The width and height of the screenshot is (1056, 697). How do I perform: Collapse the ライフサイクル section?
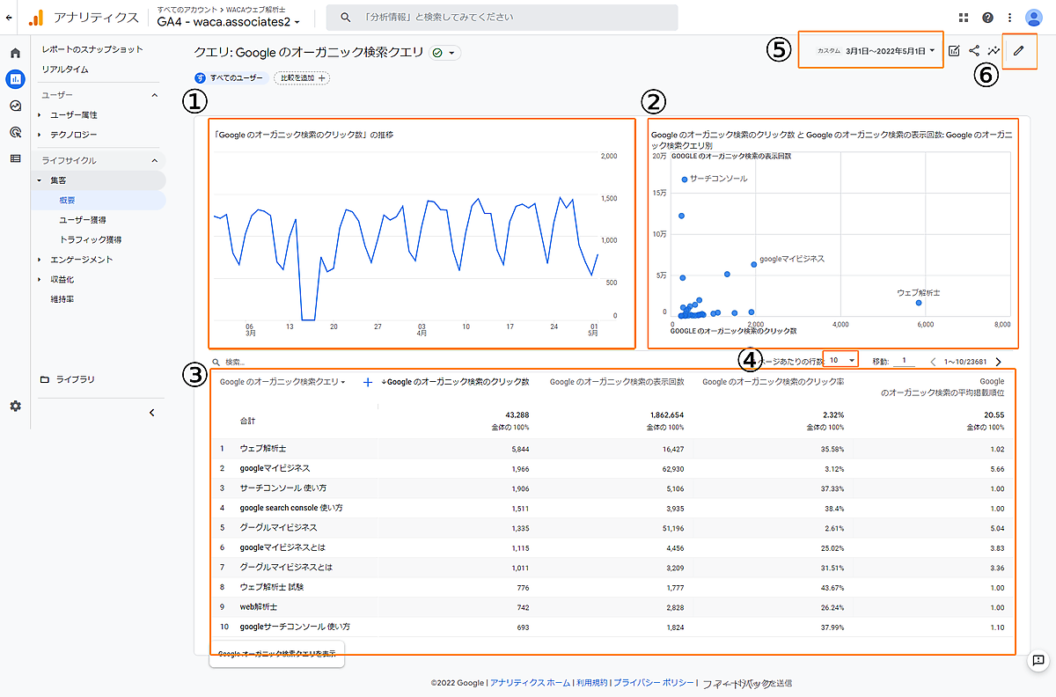154,161
